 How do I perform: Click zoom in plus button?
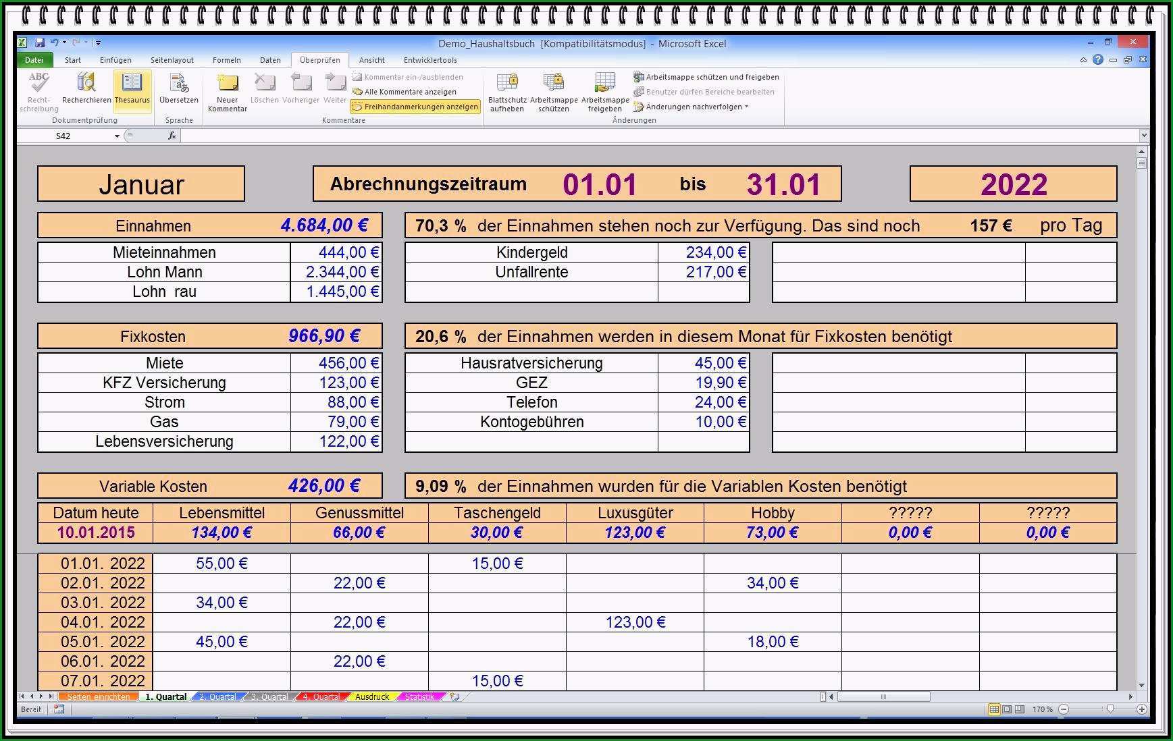click(1142, 709)
